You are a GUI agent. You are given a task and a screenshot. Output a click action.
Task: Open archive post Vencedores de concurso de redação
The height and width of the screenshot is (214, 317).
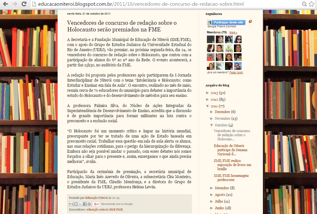tap(232, 135)
